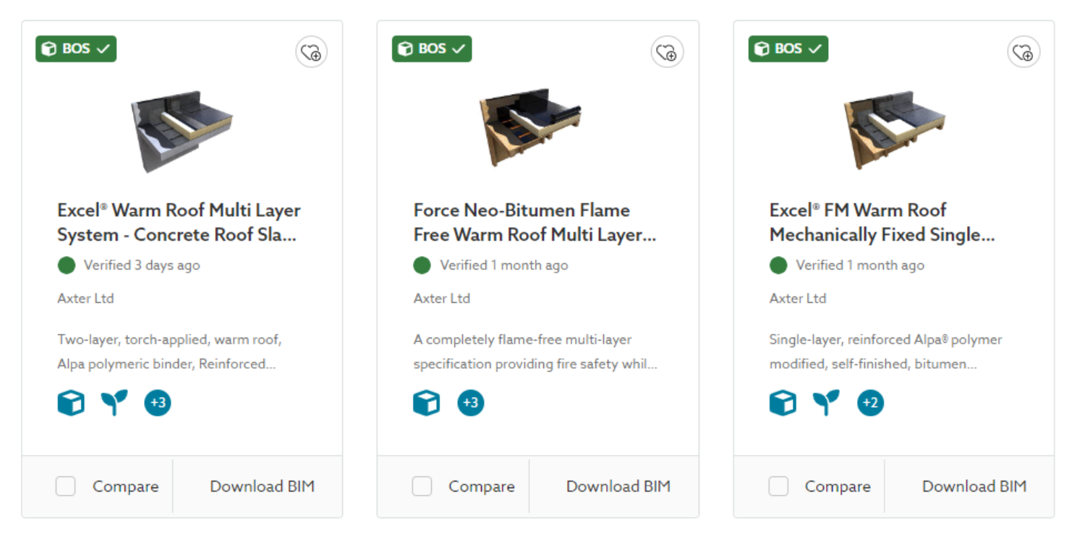Enable Compare for Excel Warm Roof Multi Layer
The height and width of the screenshot is (535, 1085).
65,487
